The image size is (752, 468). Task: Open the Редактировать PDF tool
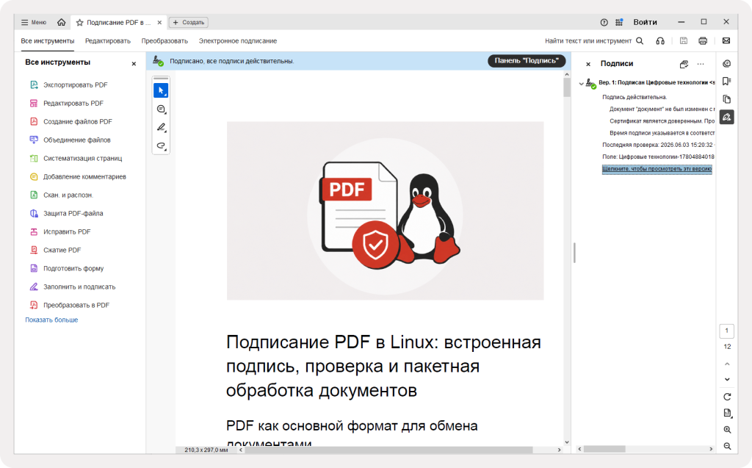click(x=66, y=103)
